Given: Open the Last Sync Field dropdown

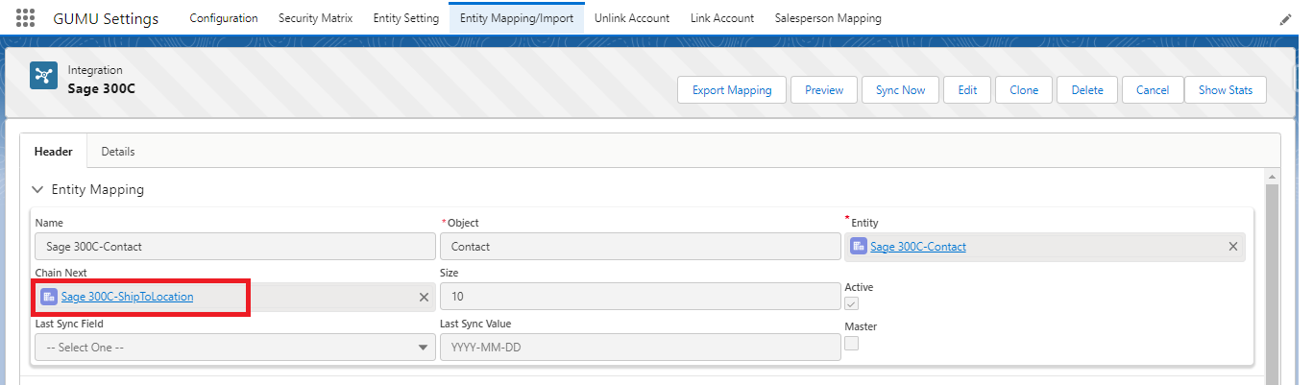Looking at the screenshot, I should [235, 347].
